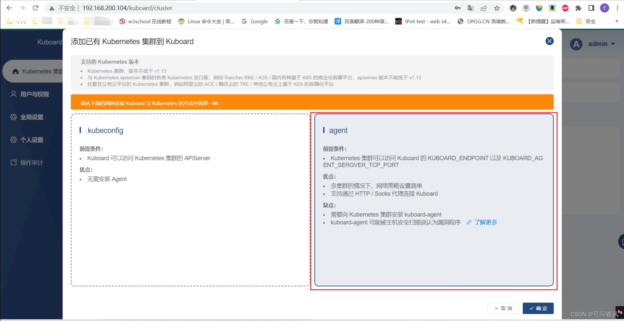Open 百度翻译 bookmark

coord(362,21)
